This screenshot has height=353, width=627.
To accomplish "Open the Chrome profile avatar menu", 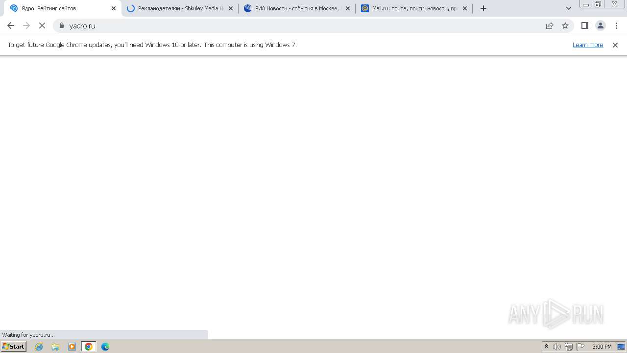I will point(601,25).
